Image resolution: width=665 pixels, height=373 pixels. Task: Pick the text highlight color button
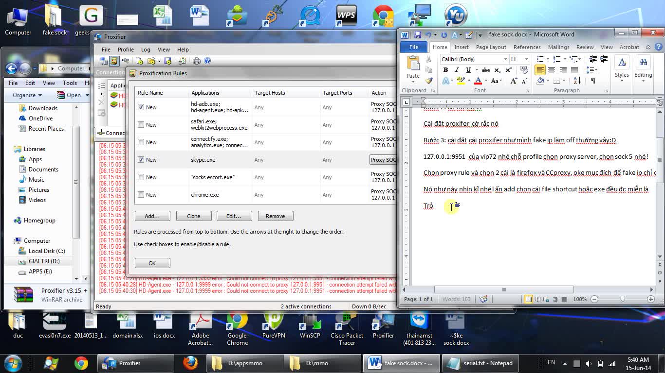tap(460, 81)
